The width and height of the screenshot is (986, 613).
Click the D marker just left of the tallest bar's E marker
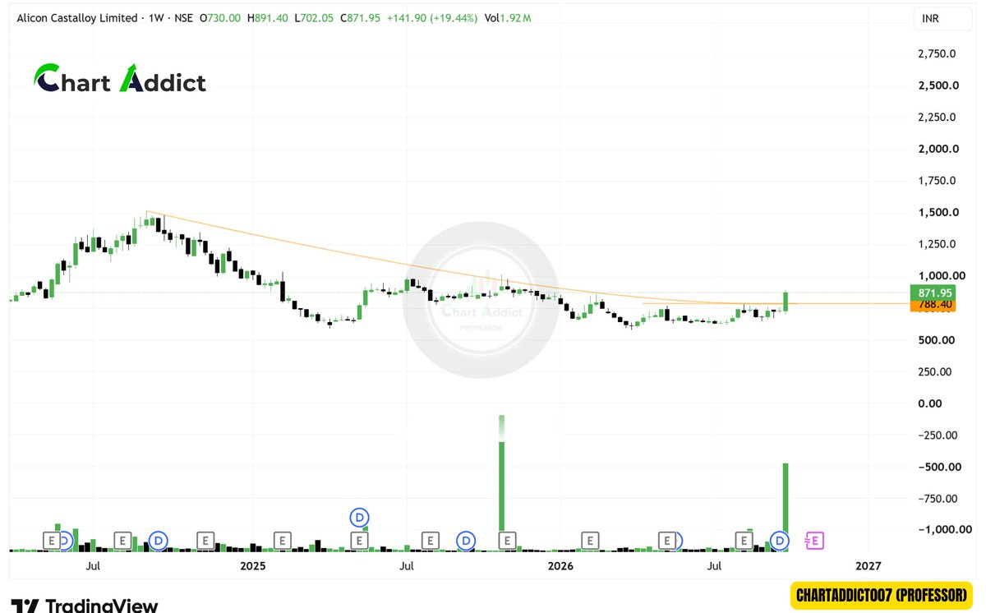(x=466, y=541)
